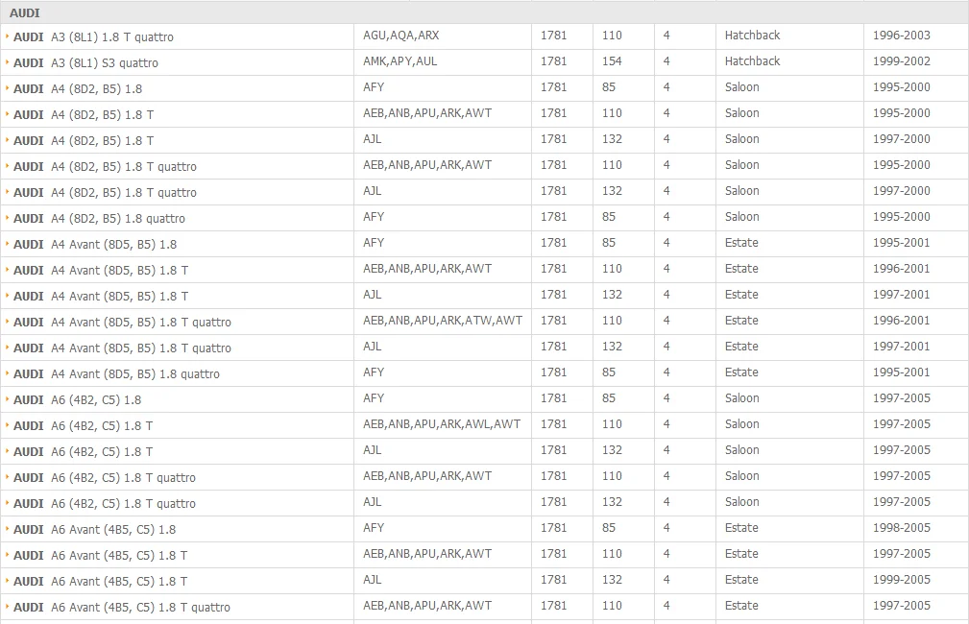Click orange arrow next to A4 (8D2, B5) 1.8
Screen dimensions: 969x624
pyautogui.click(x=7, y=88)
